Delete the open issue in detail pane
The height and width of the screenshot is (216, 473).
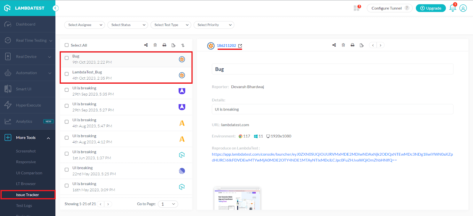343,45
